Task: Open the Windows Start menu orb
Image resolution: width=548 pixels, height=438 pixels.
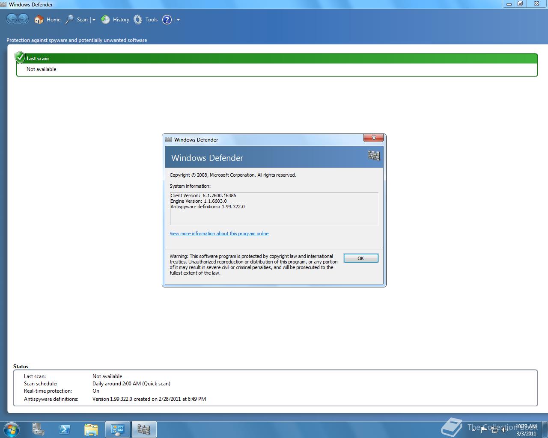Action: (12, 429)
